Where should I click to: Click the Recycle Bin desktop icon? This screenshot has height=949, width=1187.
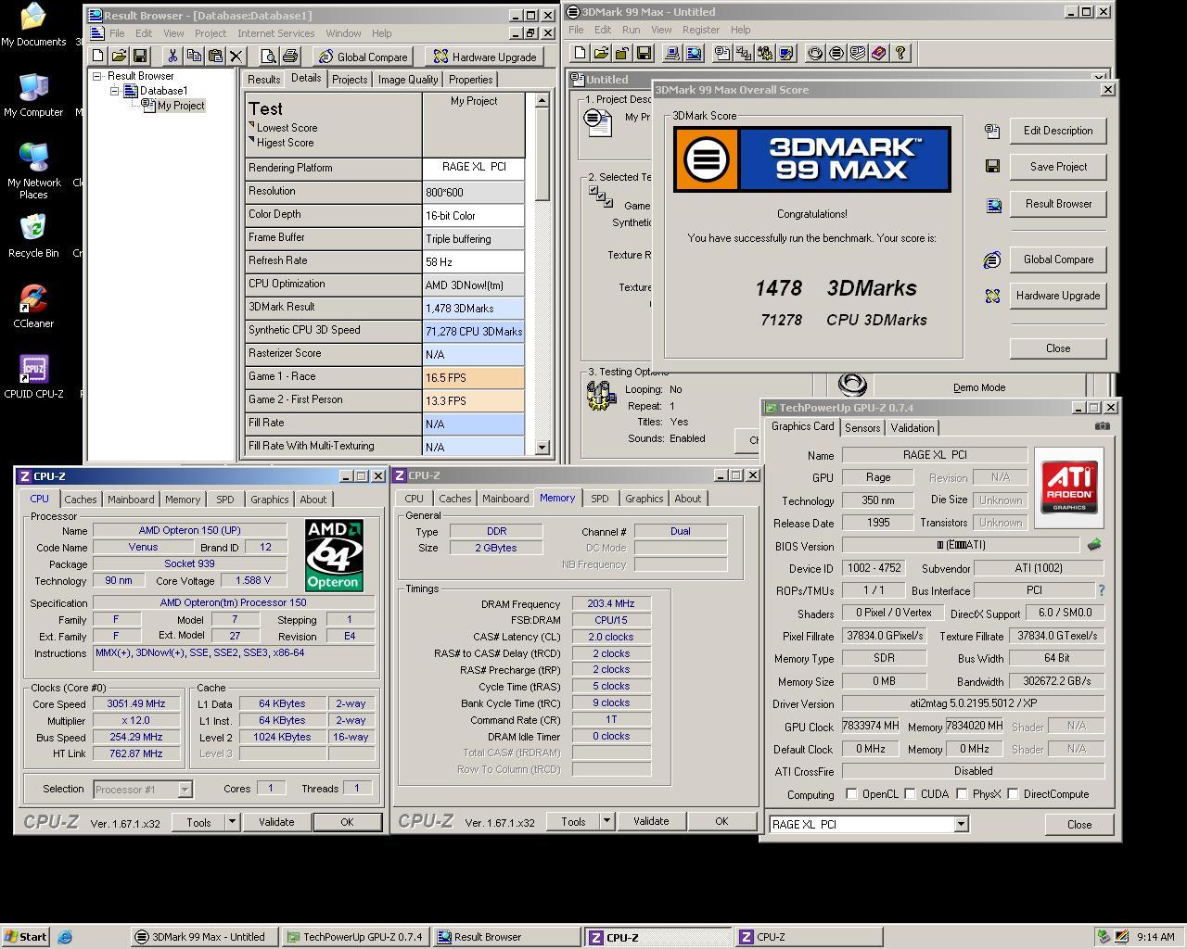point(33,235)
